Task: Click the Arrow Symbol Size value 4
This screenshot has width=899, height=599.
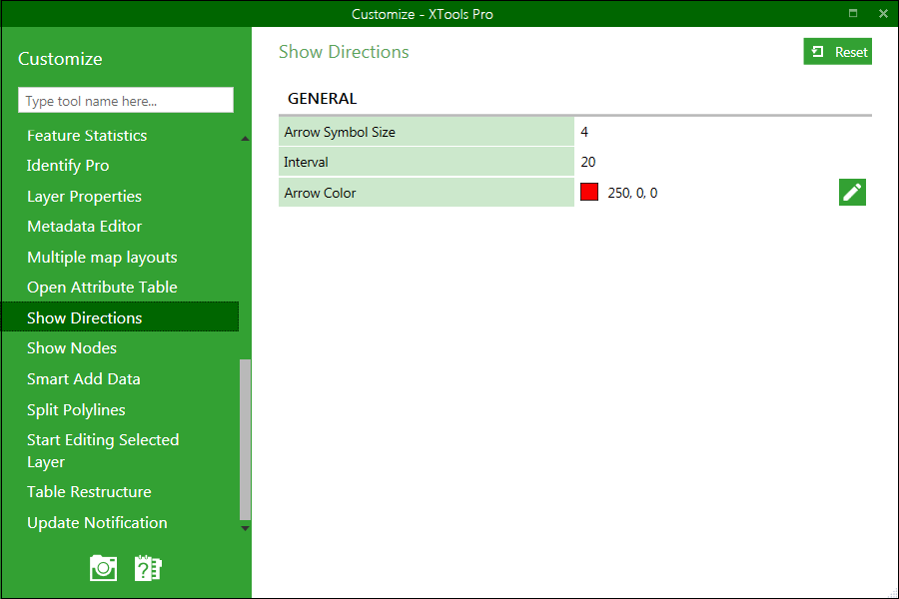Action: (x=584, y=132)
